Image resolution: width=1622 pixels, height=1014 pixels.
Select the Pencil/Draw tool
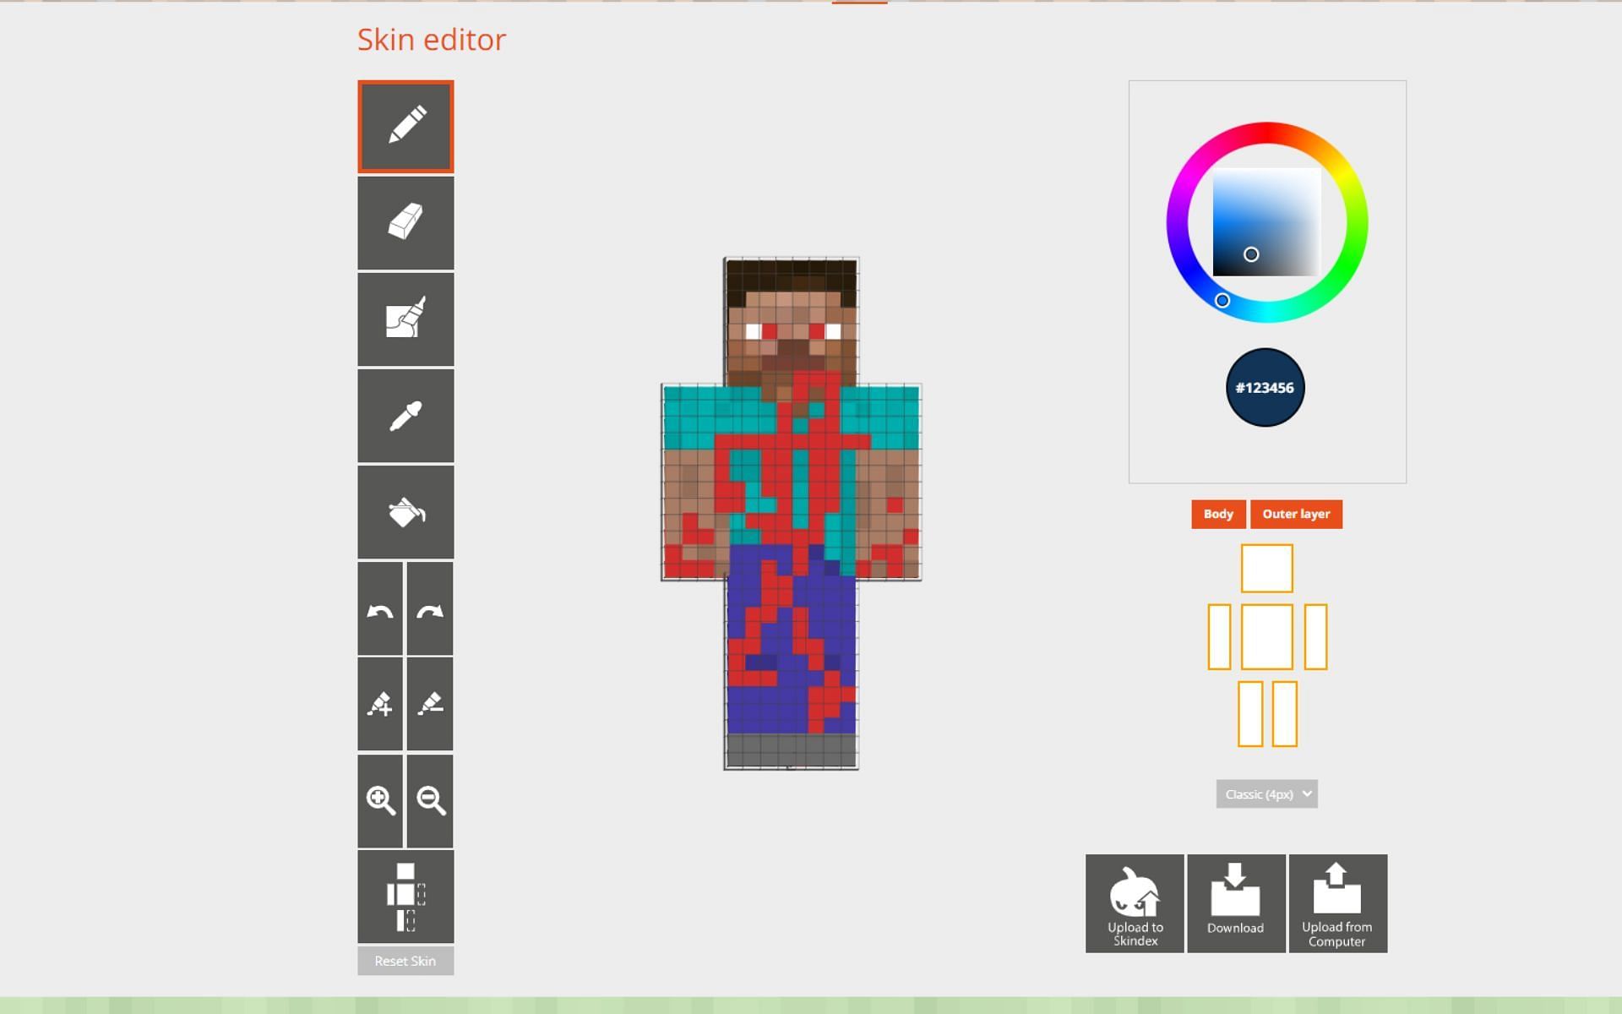405,126
